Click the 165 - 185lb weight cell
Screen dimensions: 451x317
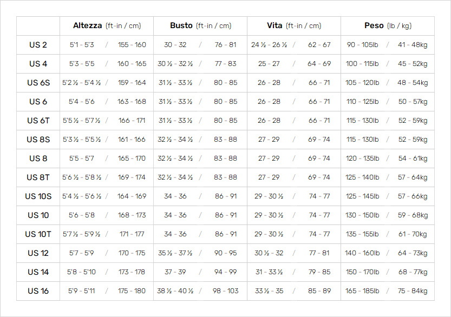[362, 291]
